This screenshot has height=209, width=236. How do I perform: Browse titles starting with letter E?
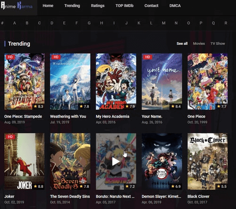click(x=64, y=23)
